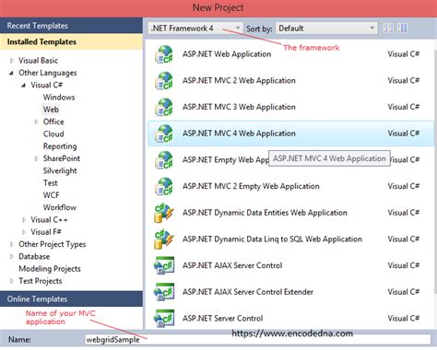Viewport: 437px width, 350px height.
Task: Switch to medium icons view
Action: (x=402, y=29)
